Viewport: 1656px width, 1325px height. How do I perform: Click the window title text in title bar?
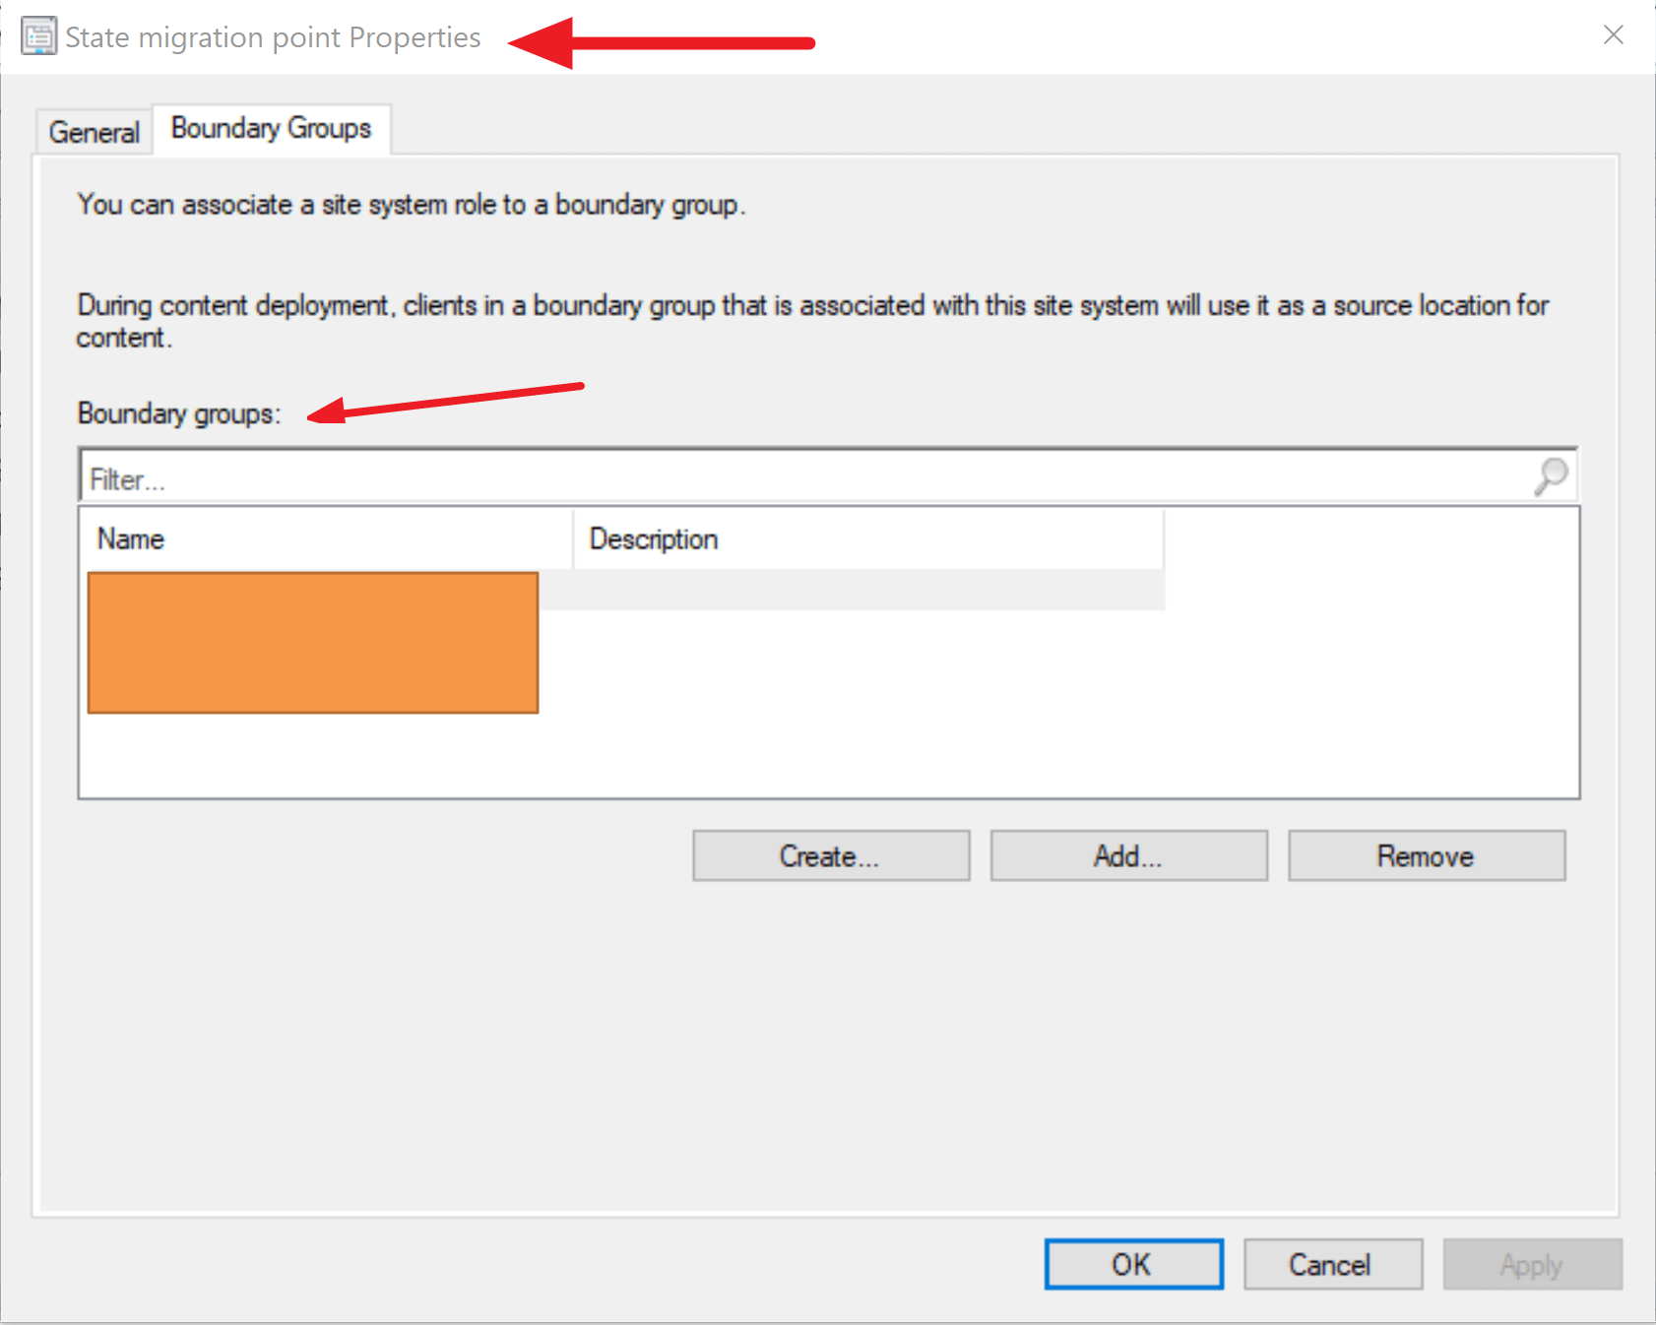(x=273, y=37)
